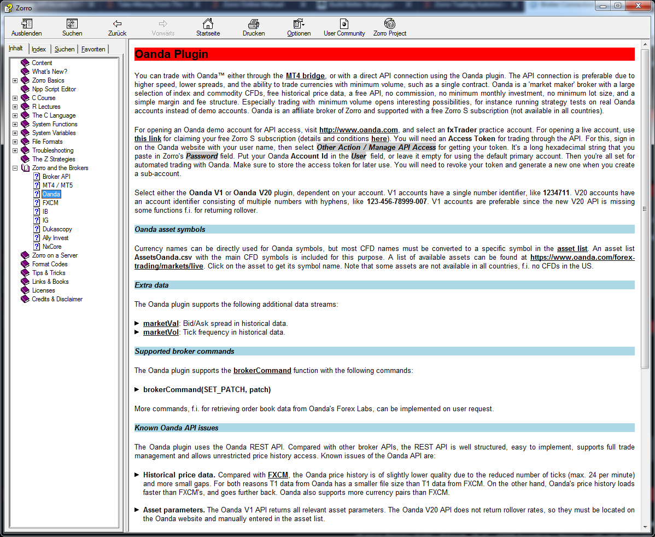Open the Startseite home icon
The height and width of the screenshot is (537, 655).
[x=208, y=24]
